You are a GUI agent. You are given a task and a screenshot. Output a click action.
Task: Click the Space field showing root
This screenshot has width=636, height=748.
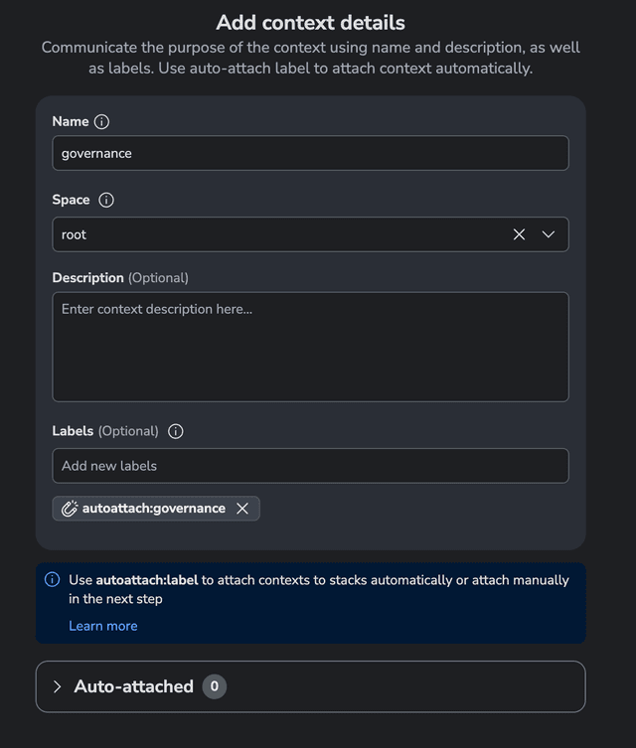pyautogui.click(x=278, y=234)
